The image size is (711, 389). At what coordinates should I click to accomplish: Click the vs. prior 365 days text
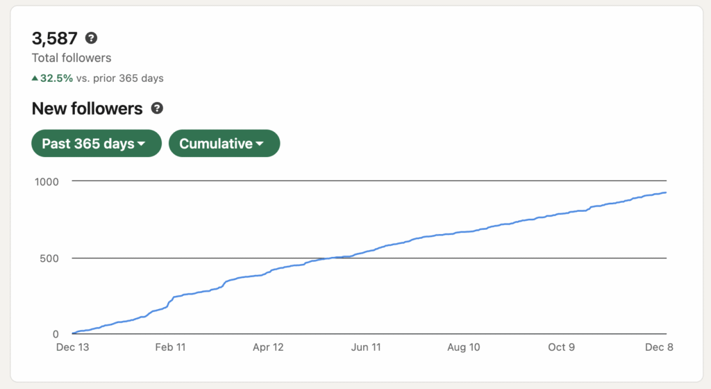click(120, 78)
